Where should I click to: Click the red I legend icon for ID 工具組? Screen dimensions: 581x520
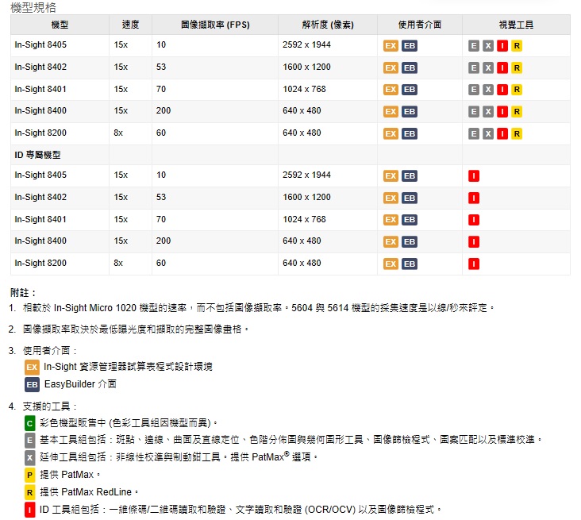pyautogui.click(x=29, y=510)
